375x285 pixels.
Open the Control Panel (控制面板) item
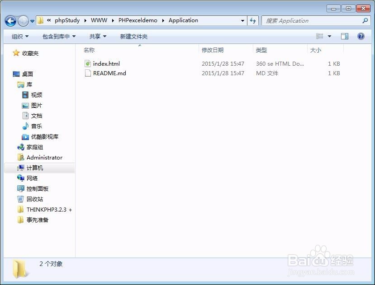pyautogui.click(x=37, y=188)
